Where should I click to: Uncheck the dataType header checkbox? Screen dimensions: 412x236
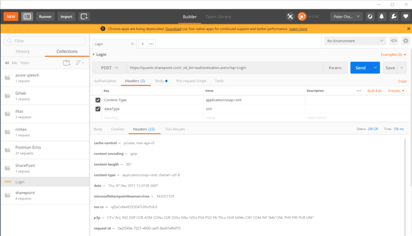pyautogui.click(x=98, y=109)
